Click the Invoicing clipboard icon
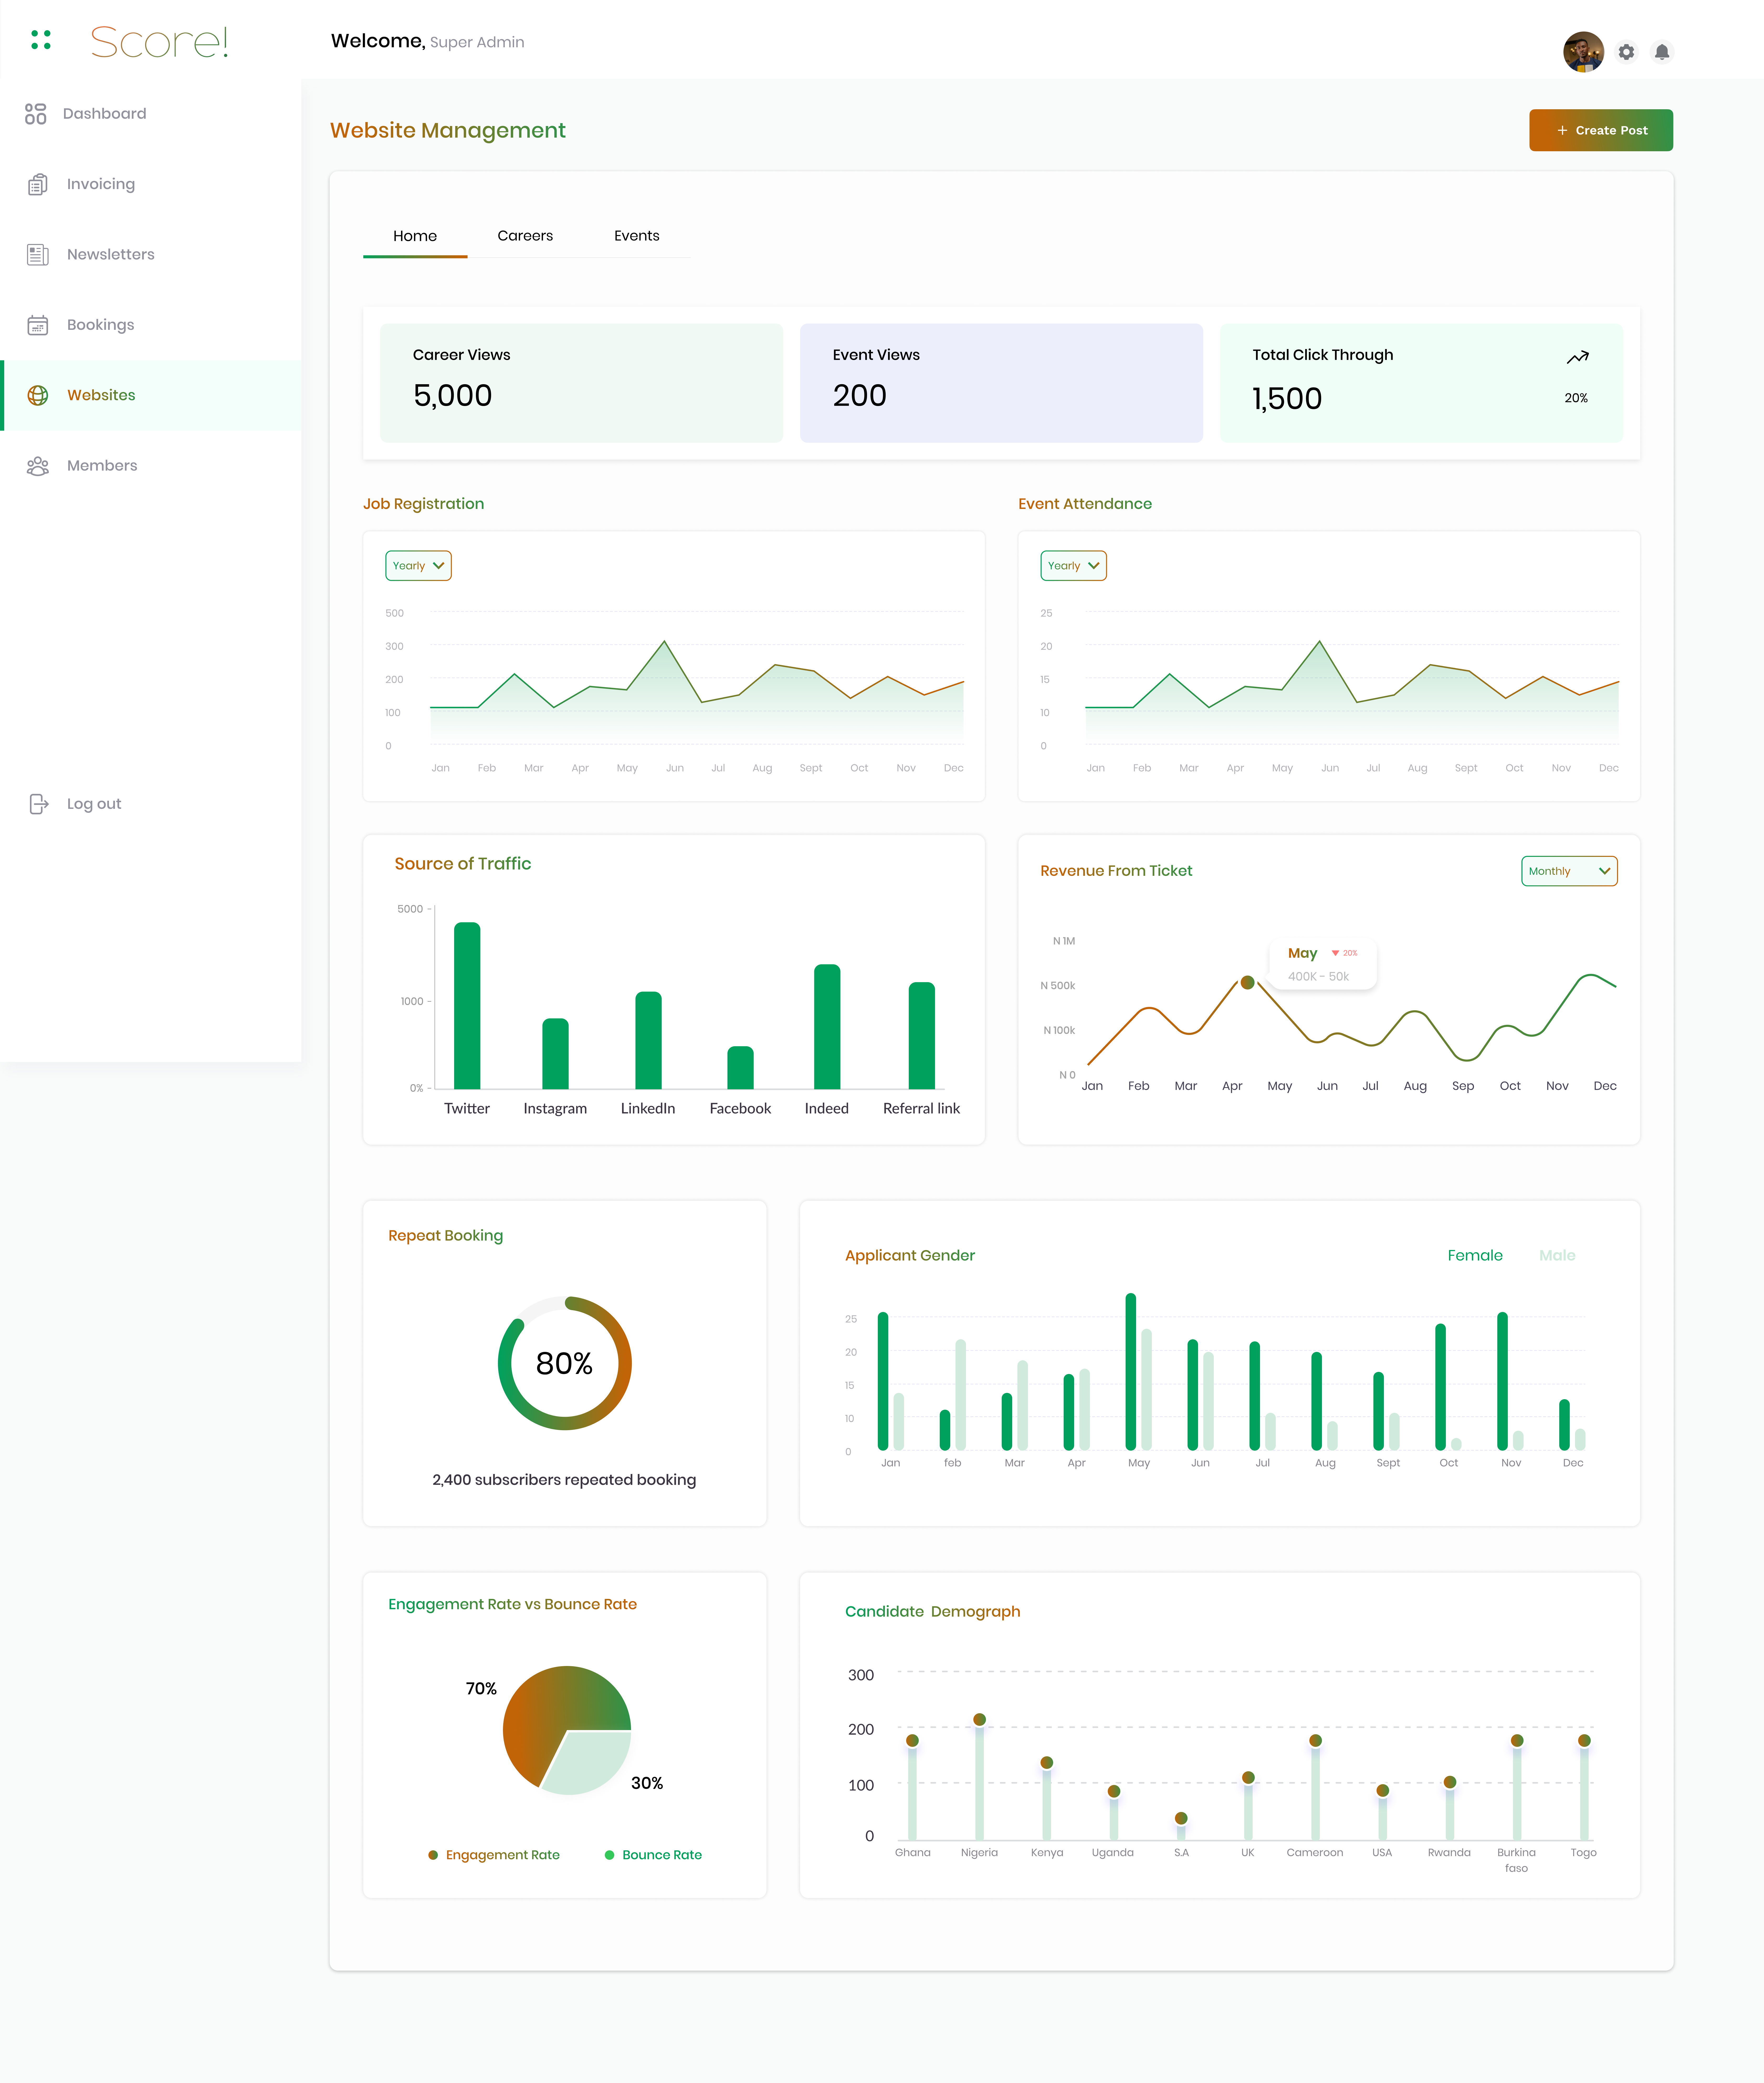This screenshot has width=1764, height=2083. click(x=38, y=184)
